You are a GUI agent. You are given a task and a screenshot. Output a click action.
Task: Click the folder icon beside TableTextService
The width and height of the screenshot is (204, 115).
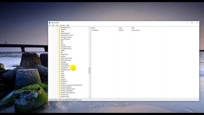[x=60, y=27]
